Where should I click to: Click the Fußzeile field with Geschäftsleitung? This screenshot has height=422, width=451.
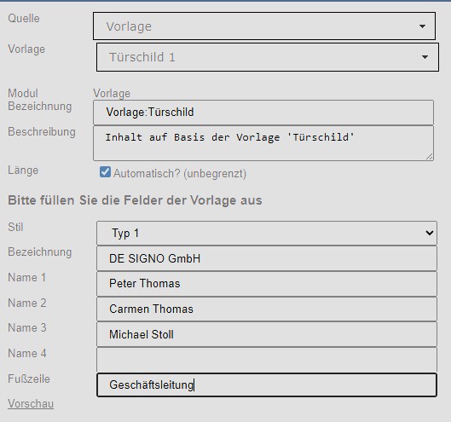267,384
